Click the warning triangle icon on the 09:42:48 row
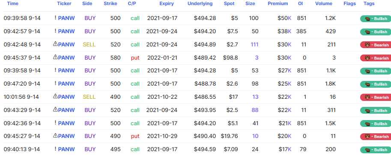 click(55, 44)
